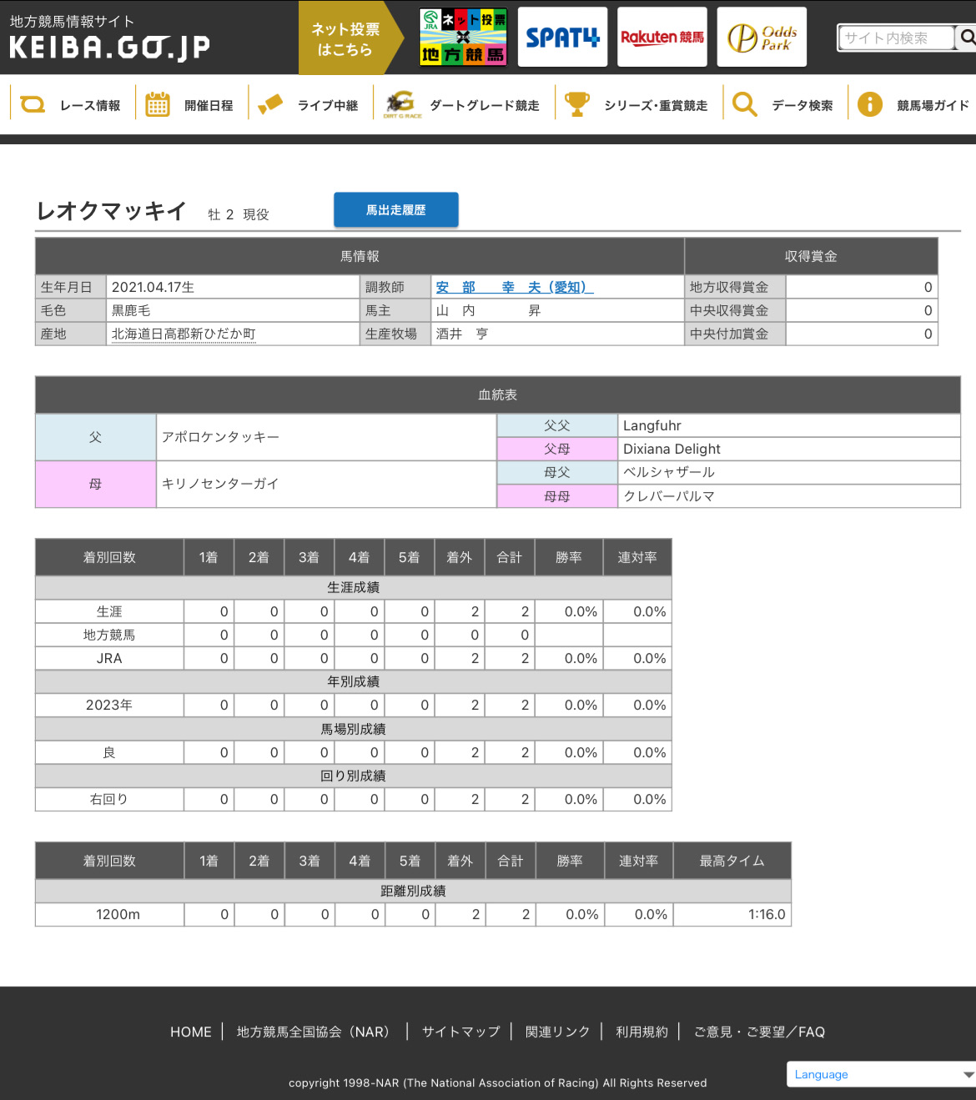
Task: Click the 生涯 row label
Action: click(109, 611)
